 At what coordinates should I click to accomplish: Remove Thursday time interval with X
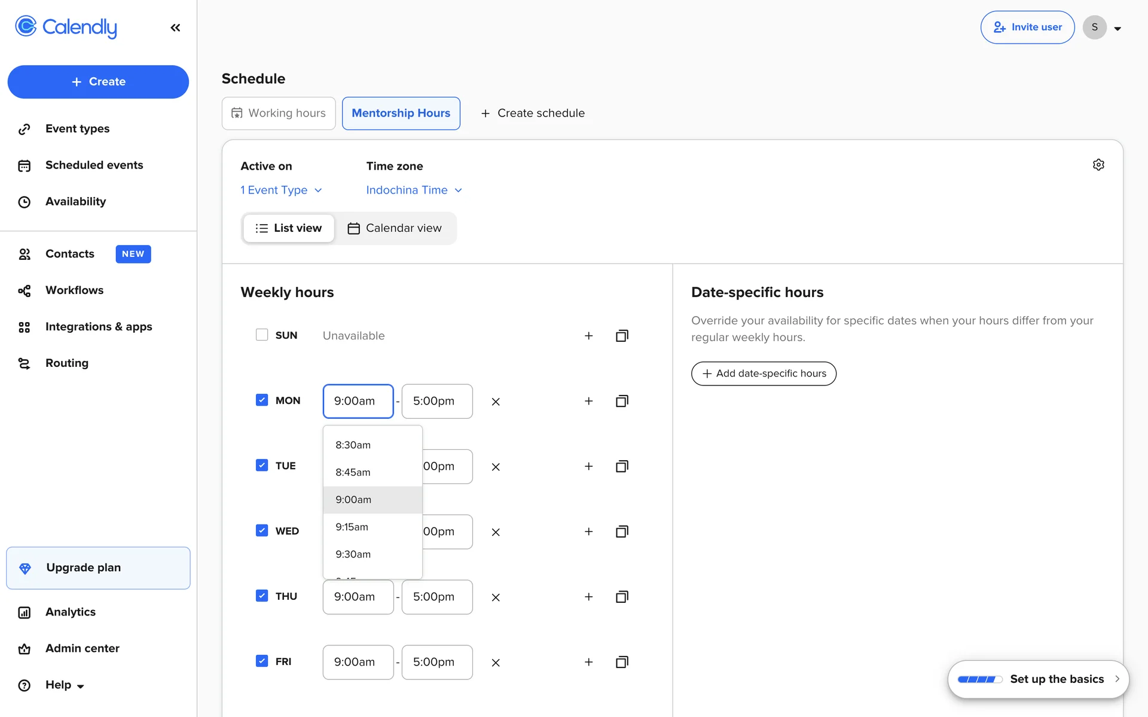click(496, 597)
